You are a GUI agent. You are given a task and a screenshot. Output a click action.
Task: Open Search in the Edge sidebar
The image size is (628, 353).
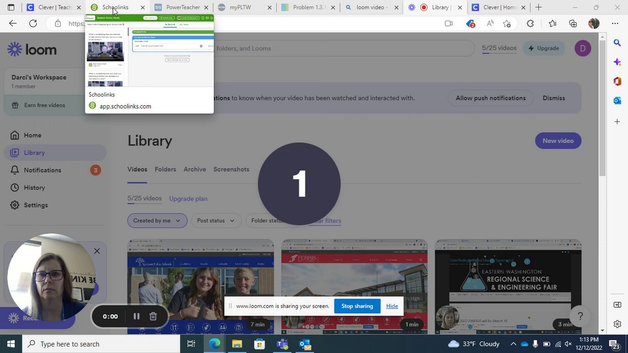tap(617, 43)
